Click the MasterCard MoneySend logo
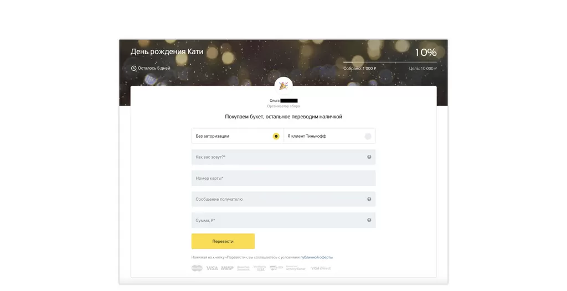 (x=296, y=268)
